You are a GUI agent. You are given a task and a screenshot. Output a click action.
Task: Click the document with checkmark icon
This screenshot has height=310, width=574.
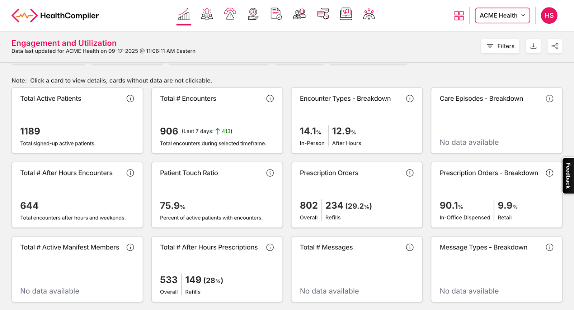coord(276,14)
